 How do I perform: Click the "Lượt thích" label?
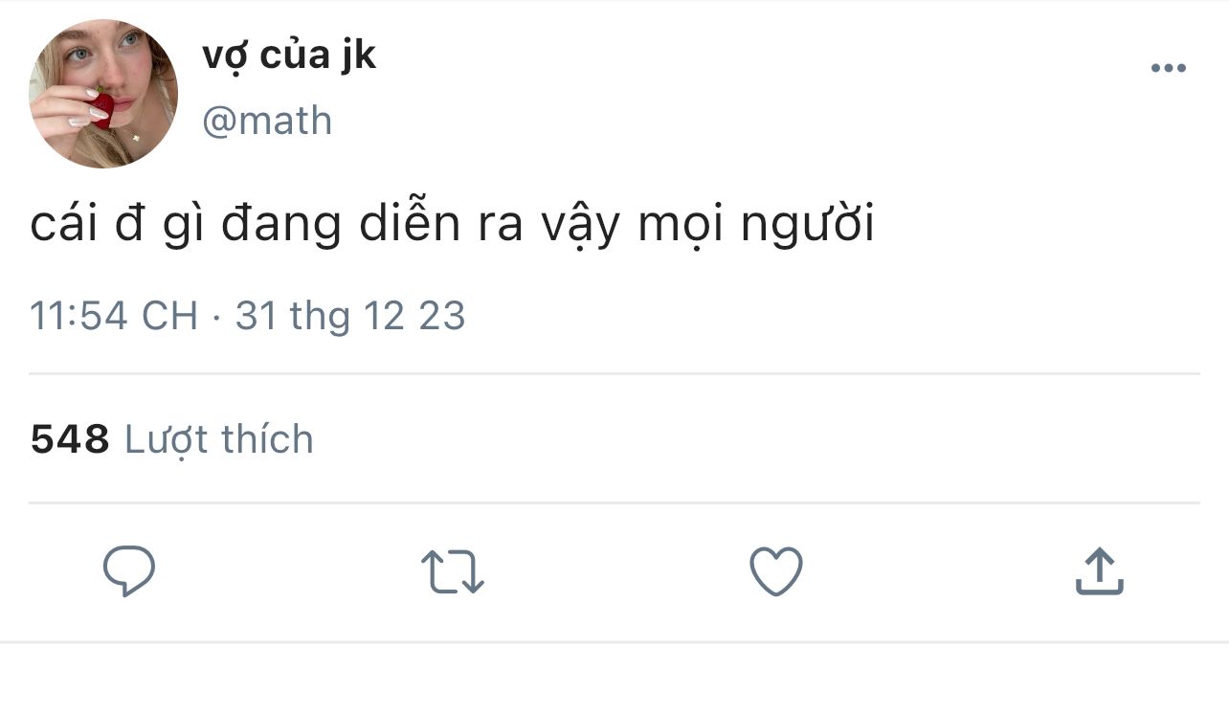[219, 439]
